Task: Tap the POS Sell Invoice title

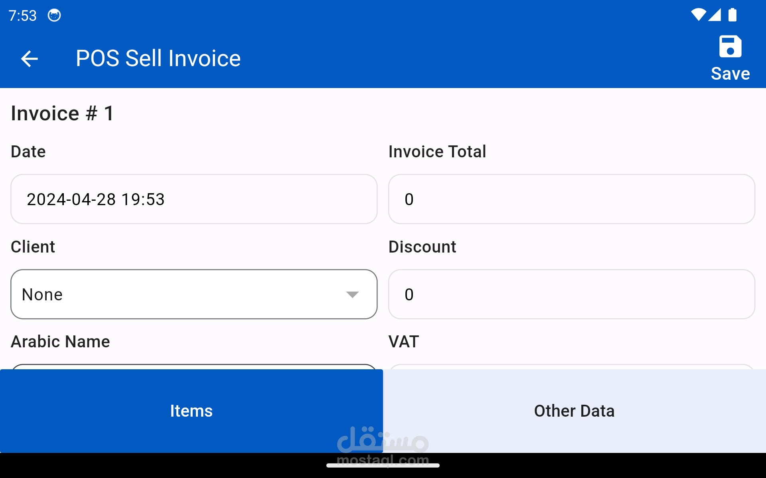Action: tap(158, 59)
